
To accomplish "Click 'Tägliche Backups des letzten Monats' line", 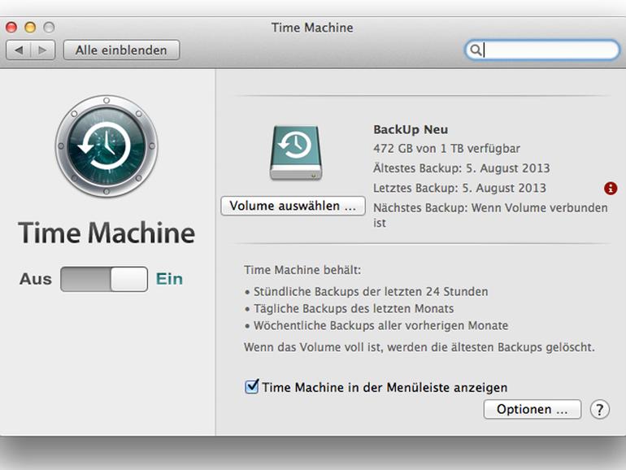I will point(354,309).
